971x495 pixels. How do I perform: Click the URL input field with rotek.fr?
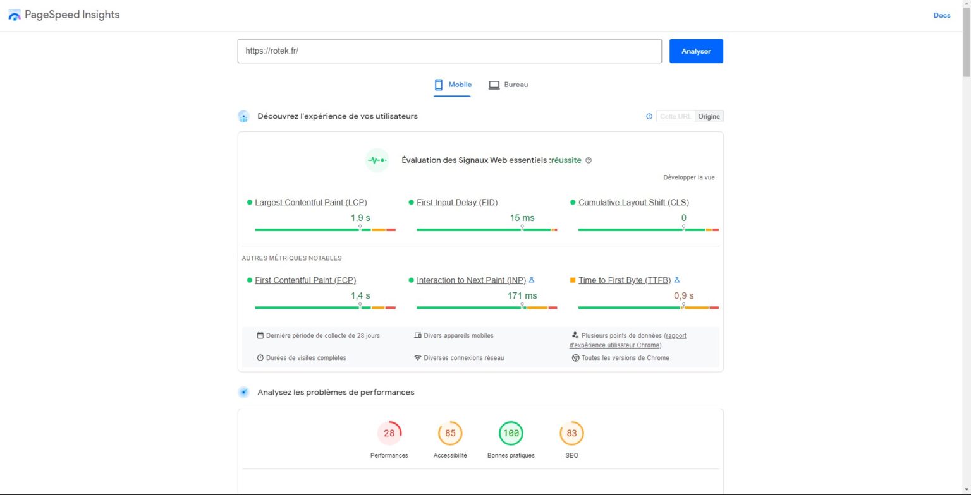click(x=449, y=51)
